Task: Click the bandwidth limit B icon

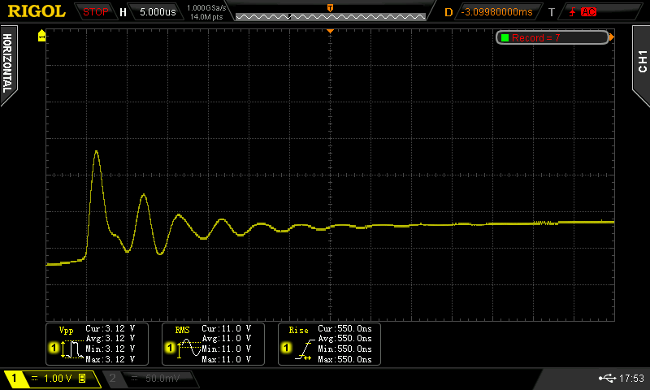Action: (x=82, y=378)
